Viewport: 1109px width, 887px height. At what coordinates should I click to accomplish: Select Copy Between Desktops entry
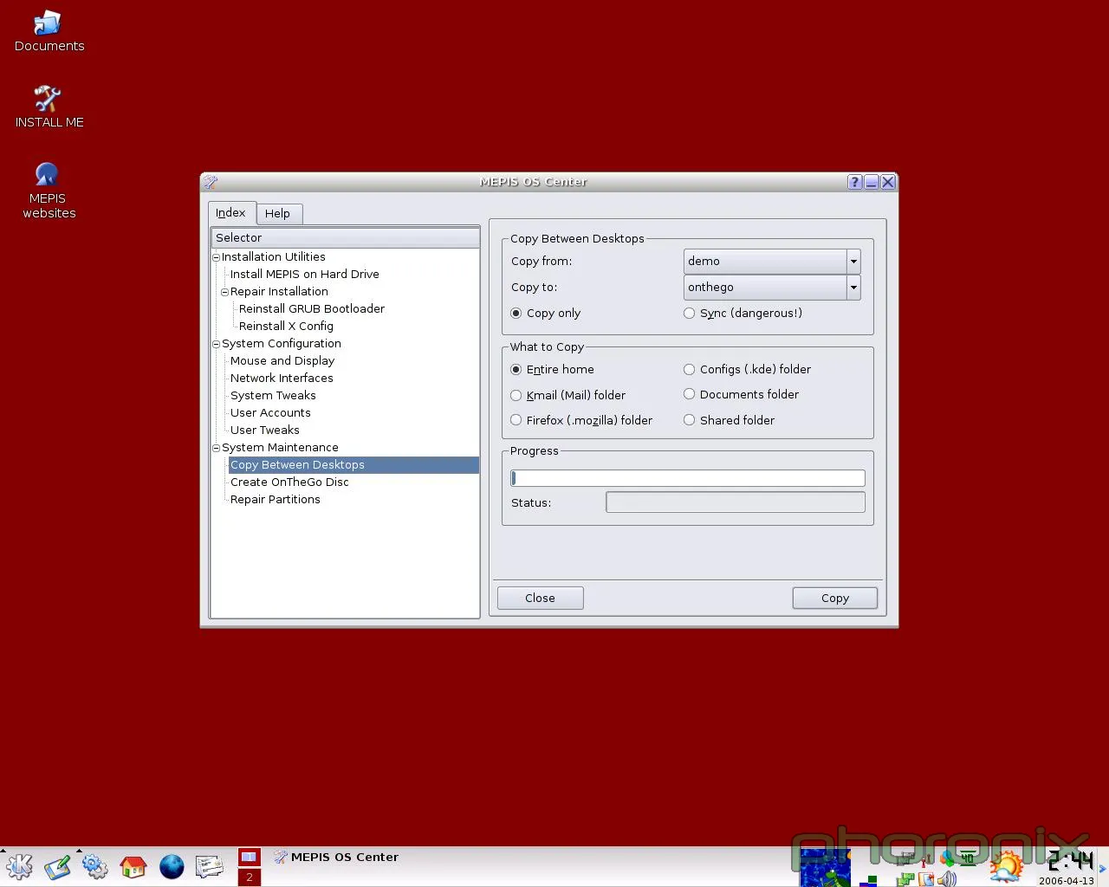click(353, 465)
